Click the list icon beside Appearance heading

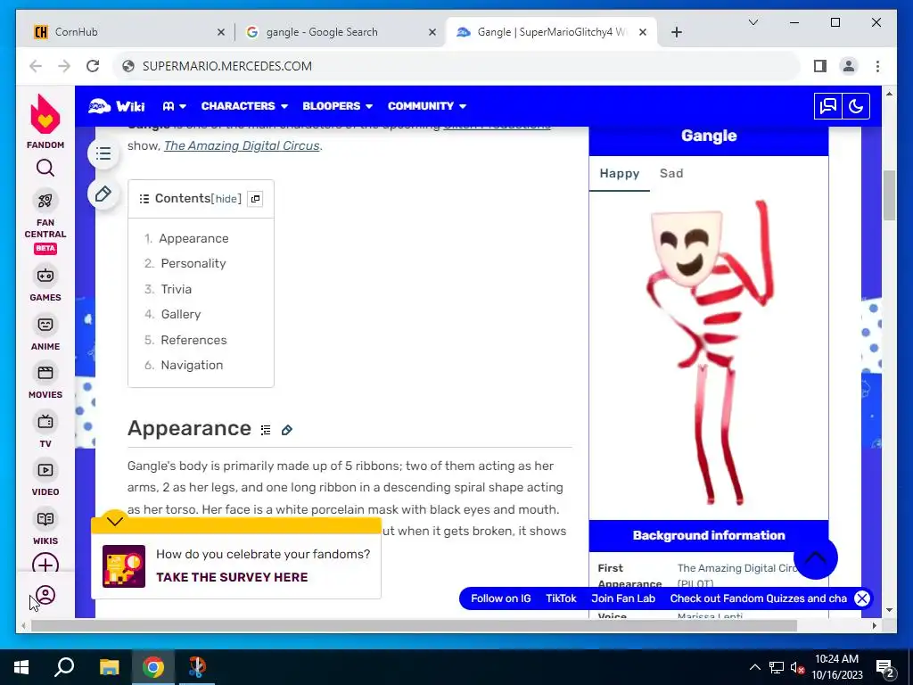266,430
